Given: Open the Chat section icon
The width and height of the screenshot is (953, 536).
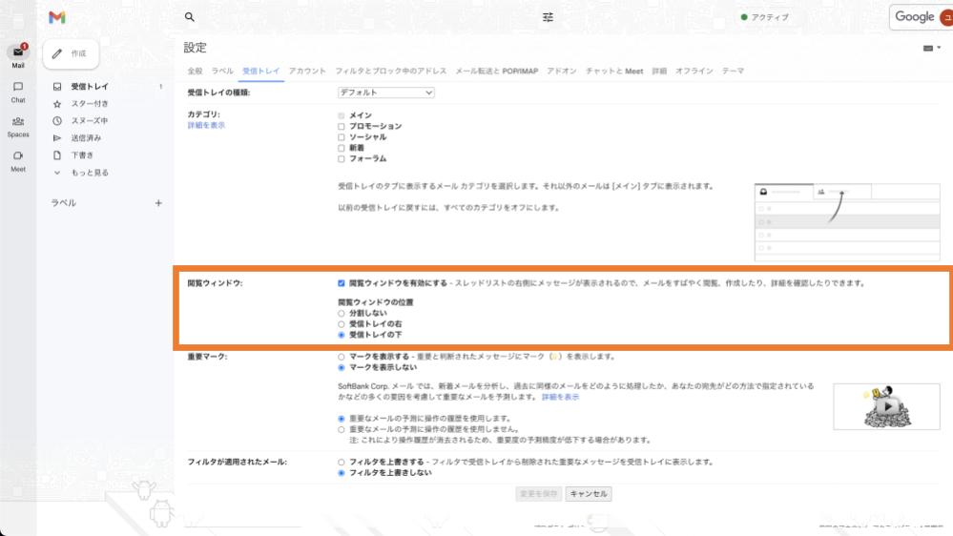Looking at the screenshot, I should coord(18,87).
